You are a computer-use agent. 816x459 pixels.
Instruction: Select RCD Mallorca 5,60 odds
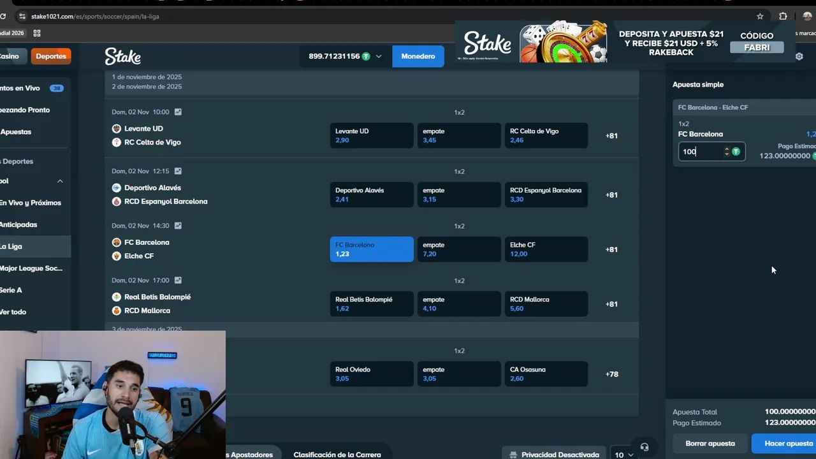(546, 304)
